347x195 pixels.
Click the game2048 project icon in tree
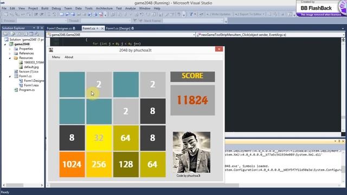[x=11, y=44]
